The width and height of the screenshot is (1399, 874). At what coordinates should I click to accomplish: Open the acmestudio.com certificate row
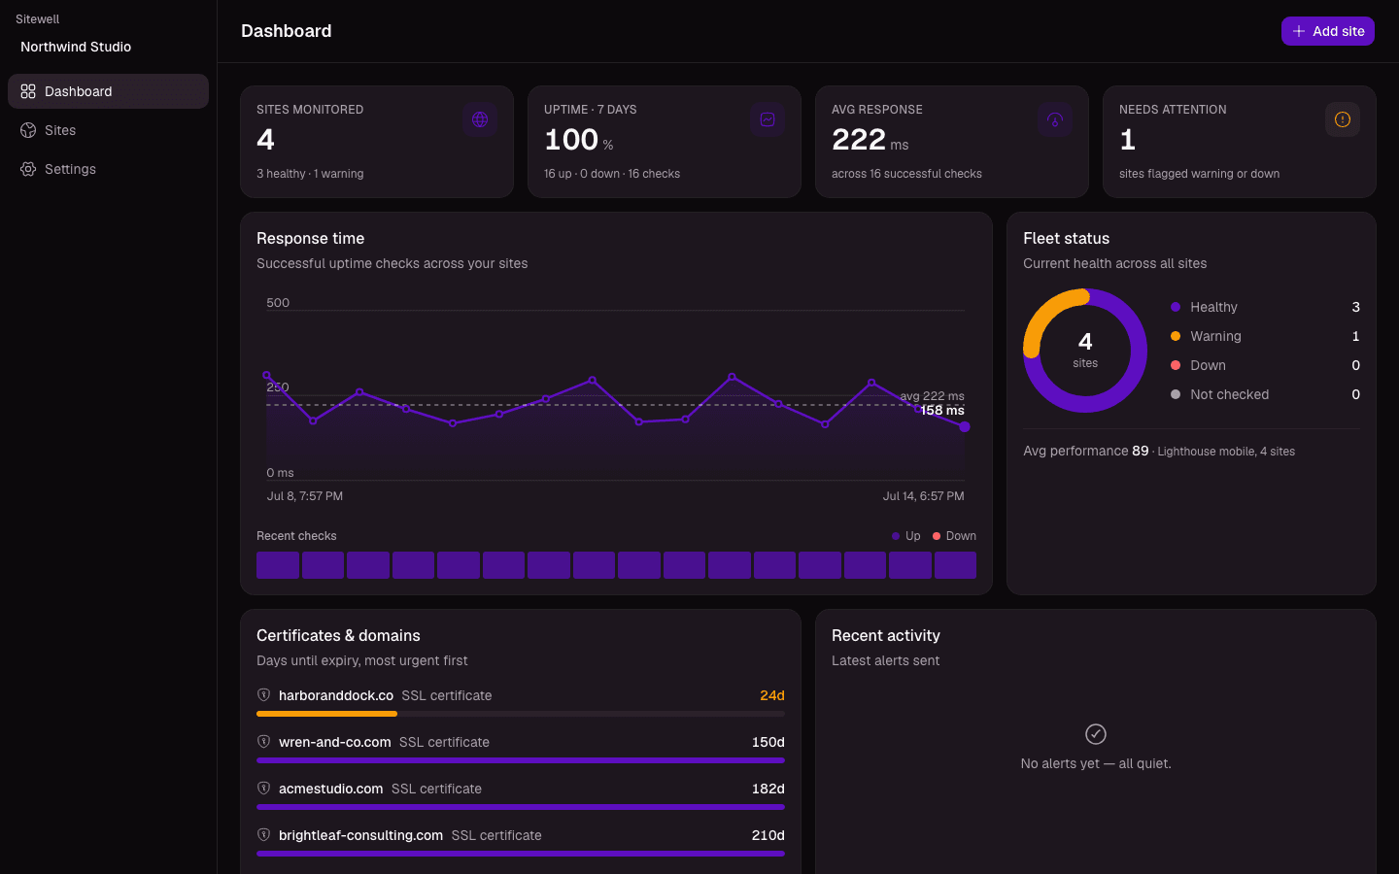(x=521, y=795)
